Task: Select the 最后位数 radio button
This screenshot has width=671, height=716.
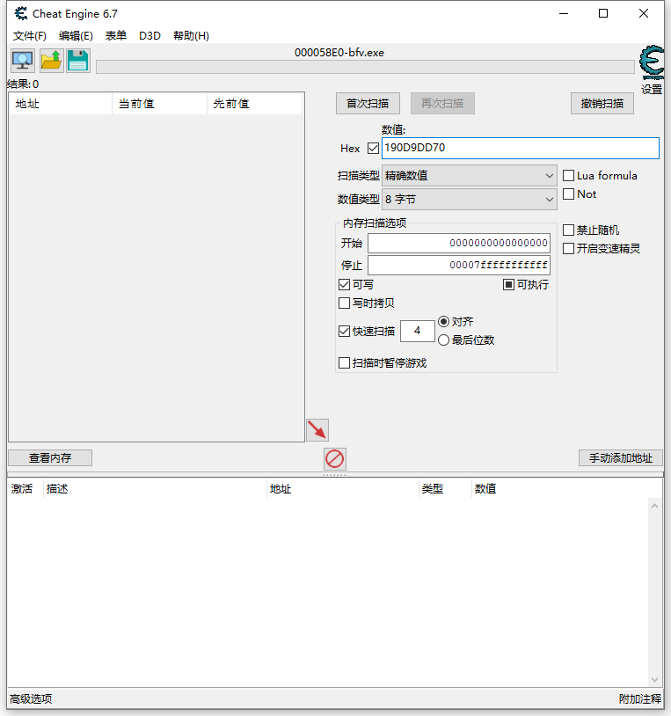Action: [x=443, y=340]
